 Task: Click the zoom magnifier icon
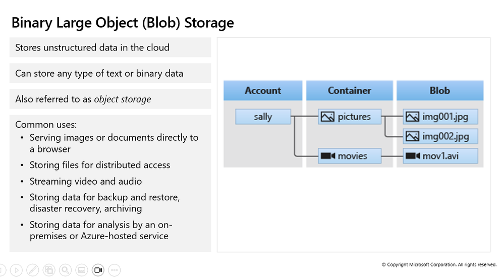point(65,270)
